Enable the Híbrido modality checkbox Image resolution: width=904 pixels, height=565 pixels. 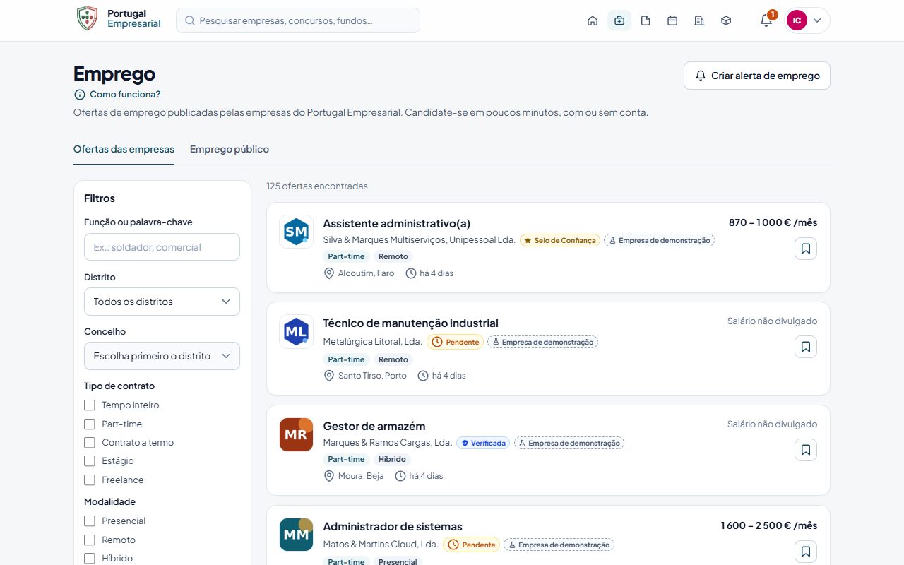pyautogui.click(x=90, y=559)
